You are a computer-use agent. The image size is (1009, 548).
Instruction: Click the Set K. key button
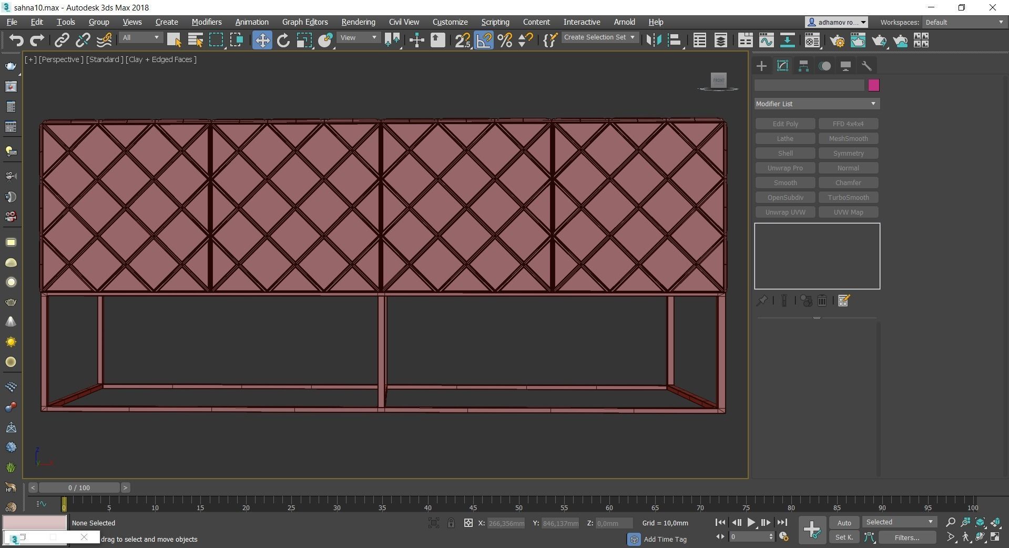[x=844, y=537]
